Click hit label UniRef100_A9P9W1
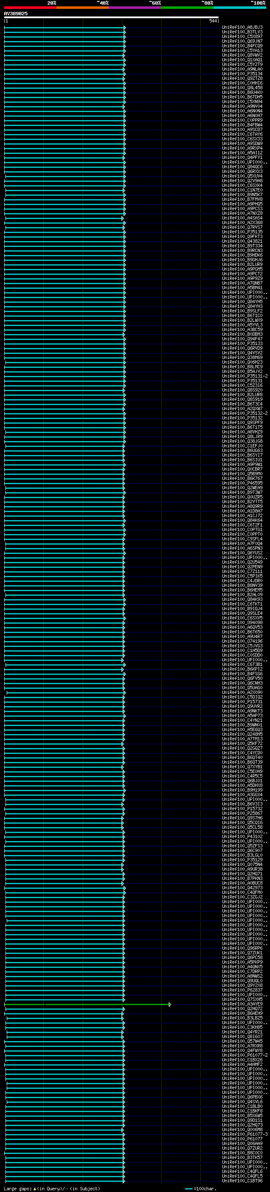 click(x=242, y=465)
